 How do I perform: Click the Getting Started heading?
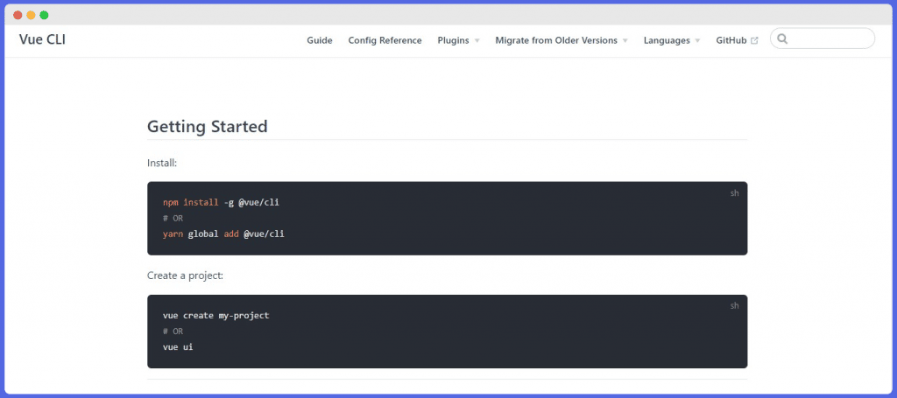tap(207, 126)
